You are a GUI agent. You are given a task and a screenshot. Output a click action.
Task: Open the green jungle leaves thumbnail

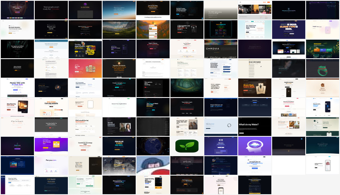pyautogui.click(x=323, y=49)
